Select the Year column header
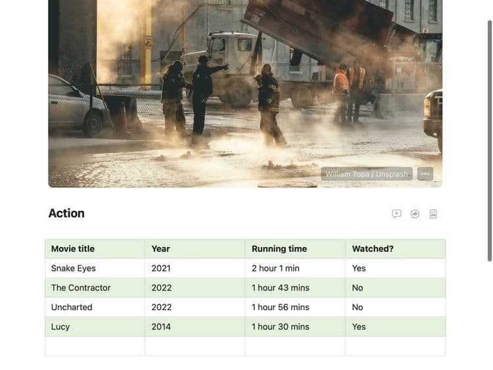The width and height of the screenshot is (493, 370). (x=195, y=248)
